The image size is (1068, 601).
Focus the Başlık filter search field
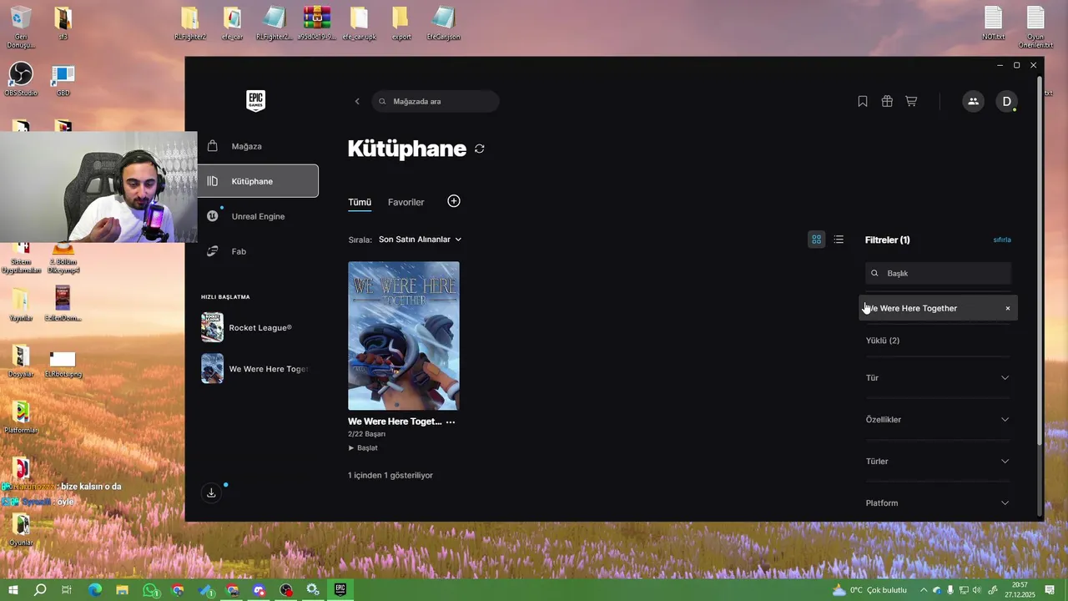[938, 273]
